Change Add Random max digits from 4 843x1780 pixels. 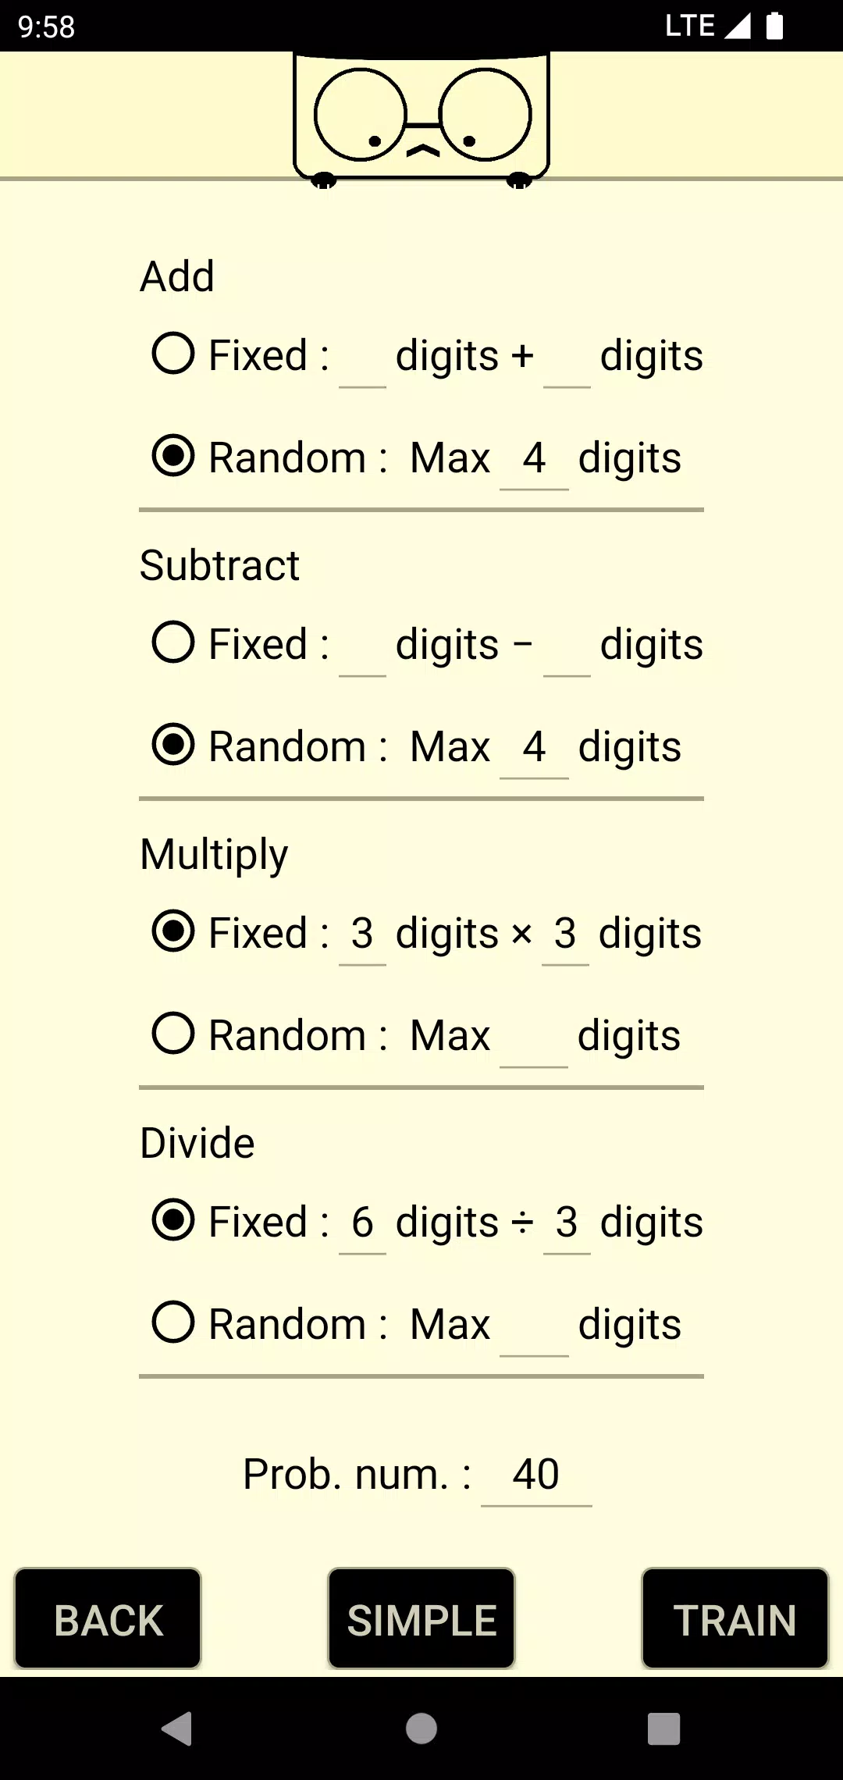coord(535,457)
